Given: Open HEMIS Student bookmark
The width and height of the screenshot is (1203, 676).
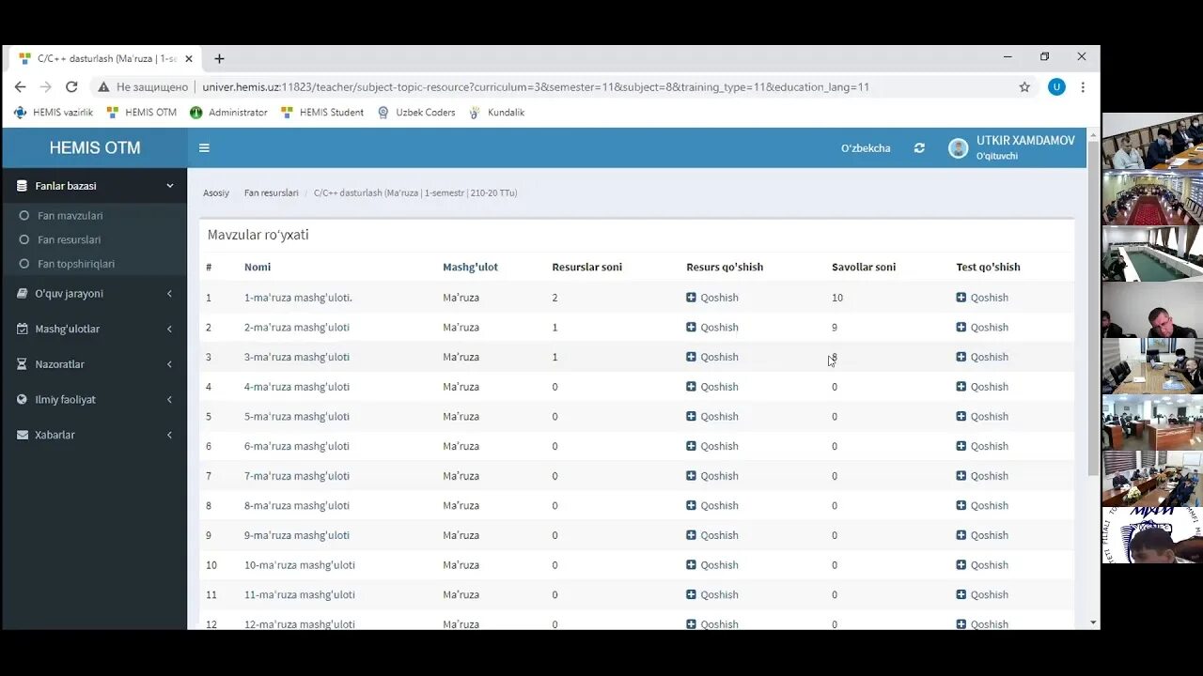Looking at the screenshot, I should tap(322, 112).
